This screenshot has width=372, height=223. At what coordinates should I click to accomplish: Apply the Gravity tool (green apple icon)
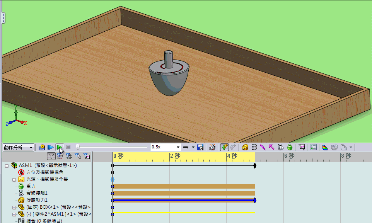289,147
